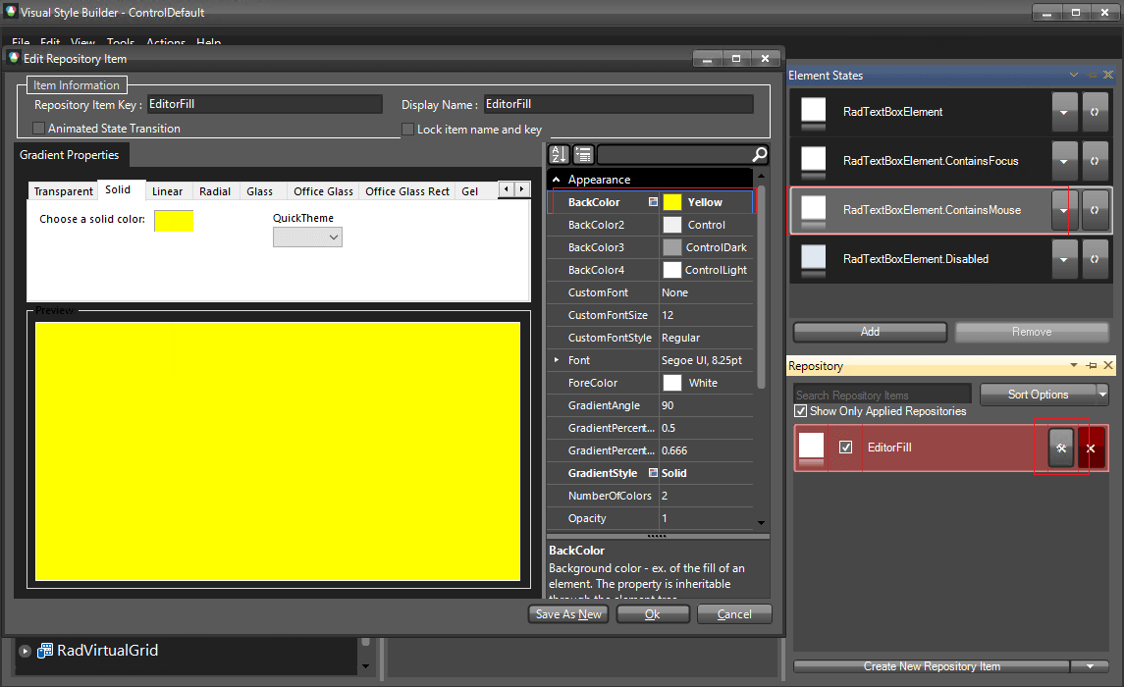The image size is (1124, 687).
Task: Switch to the Radial gradient tab
Action: click(214, 190)
